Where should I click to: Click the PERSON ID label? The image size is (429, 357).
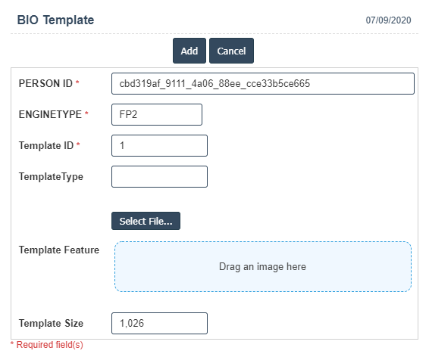click(x=45, y=83)
